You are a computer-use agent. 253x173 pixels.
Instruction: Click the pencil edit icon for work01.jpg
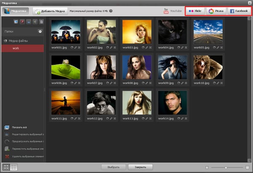point(75,47)
